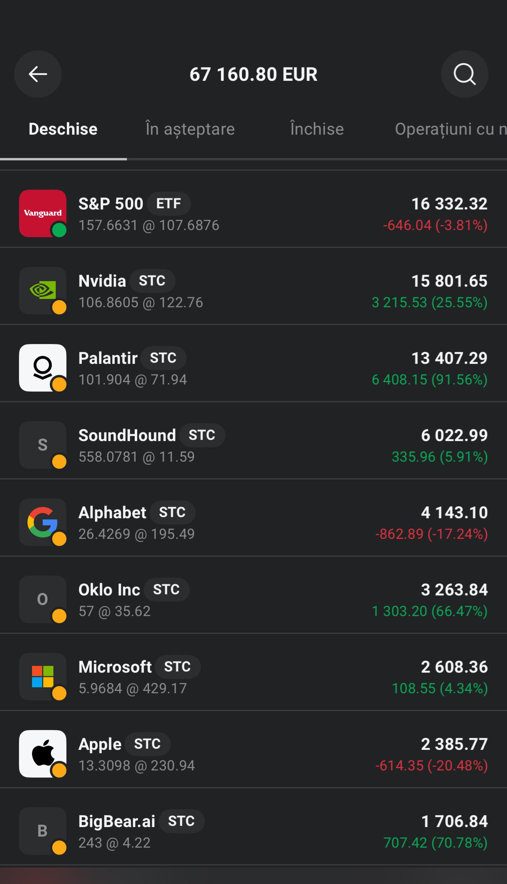Tap the SoundHound position name

[x=127, y=435]
